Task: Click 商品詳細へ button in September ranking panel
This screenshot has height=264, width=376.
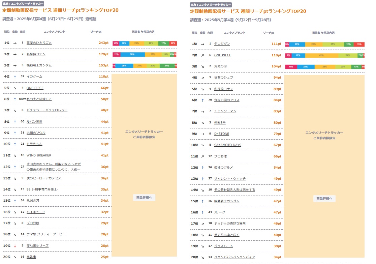Action: (x=324, y=199)
